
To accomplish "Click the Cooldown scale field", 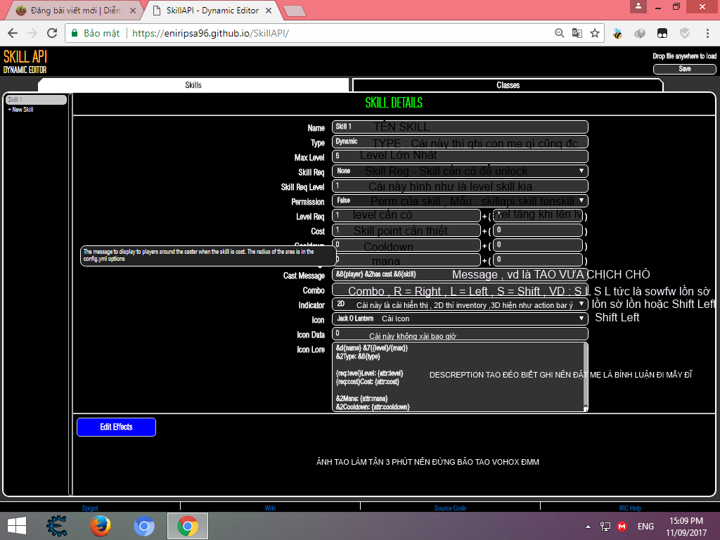I will coord(538,245).
